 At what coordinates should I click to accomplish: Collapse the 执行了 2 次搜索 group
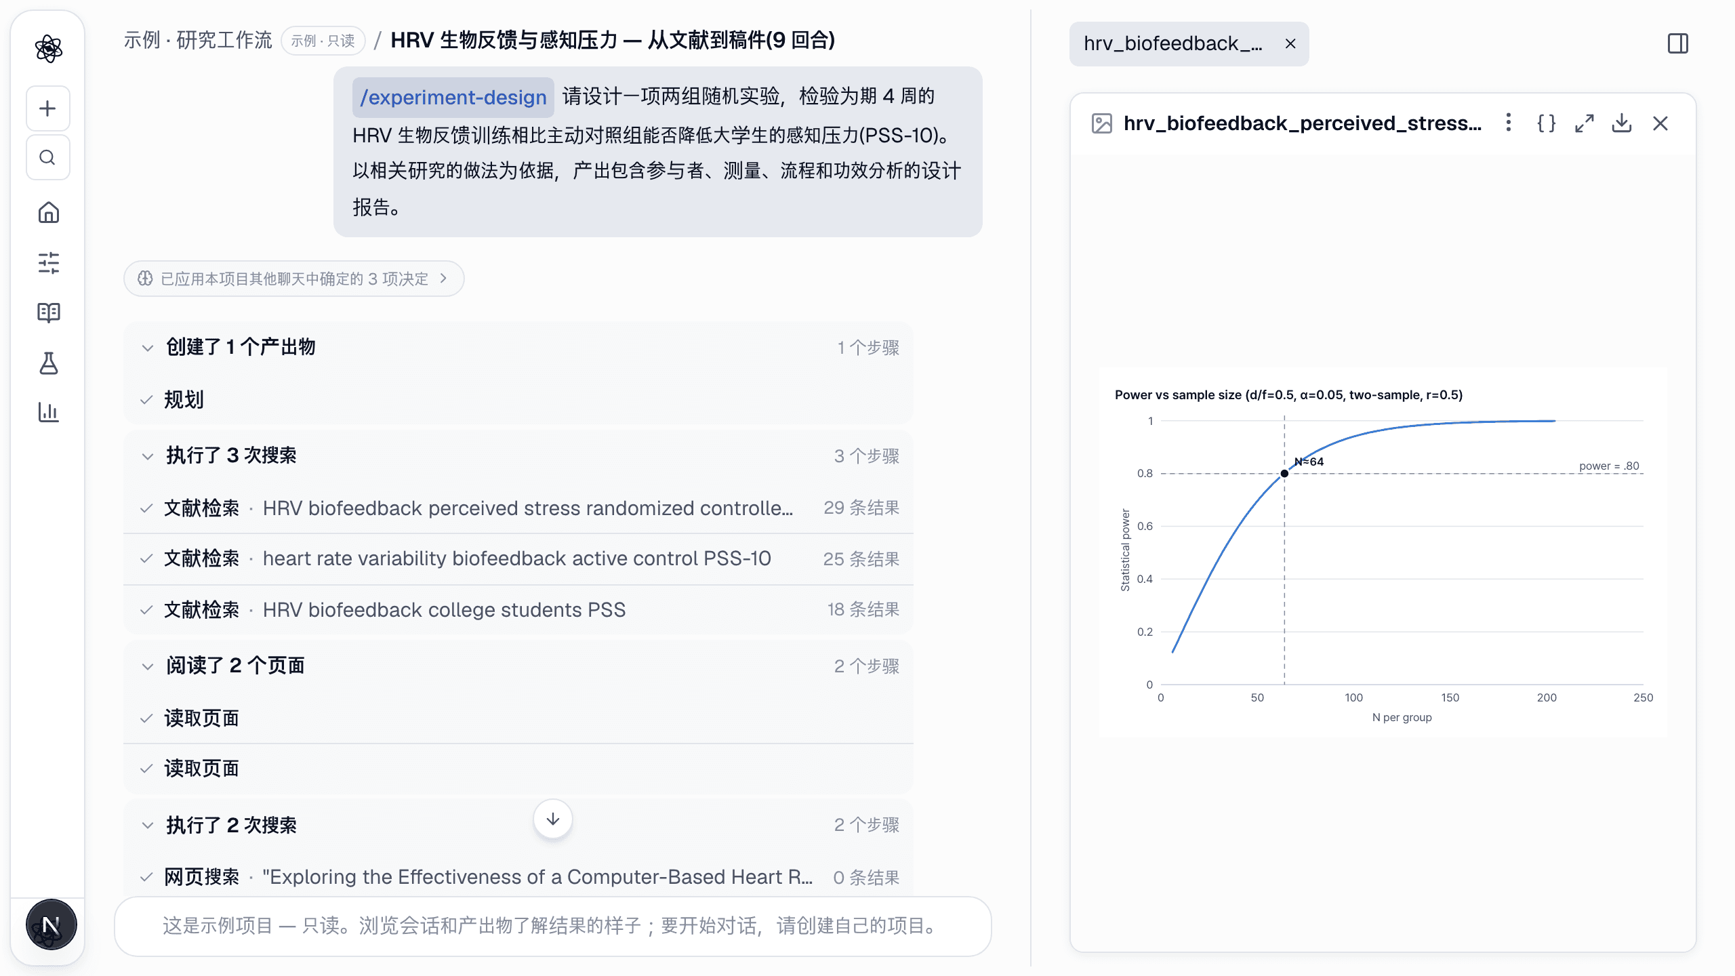[518, 825]
